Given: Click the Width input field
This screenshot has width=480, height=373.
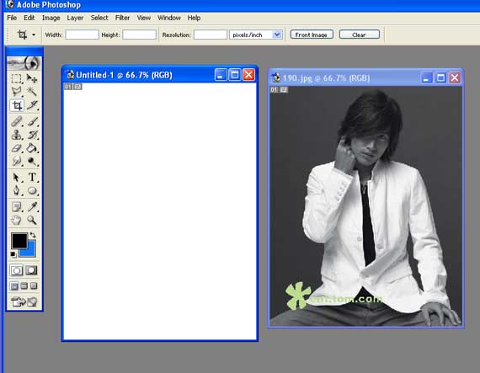Looking at the screenshot, I should point(82,35).
